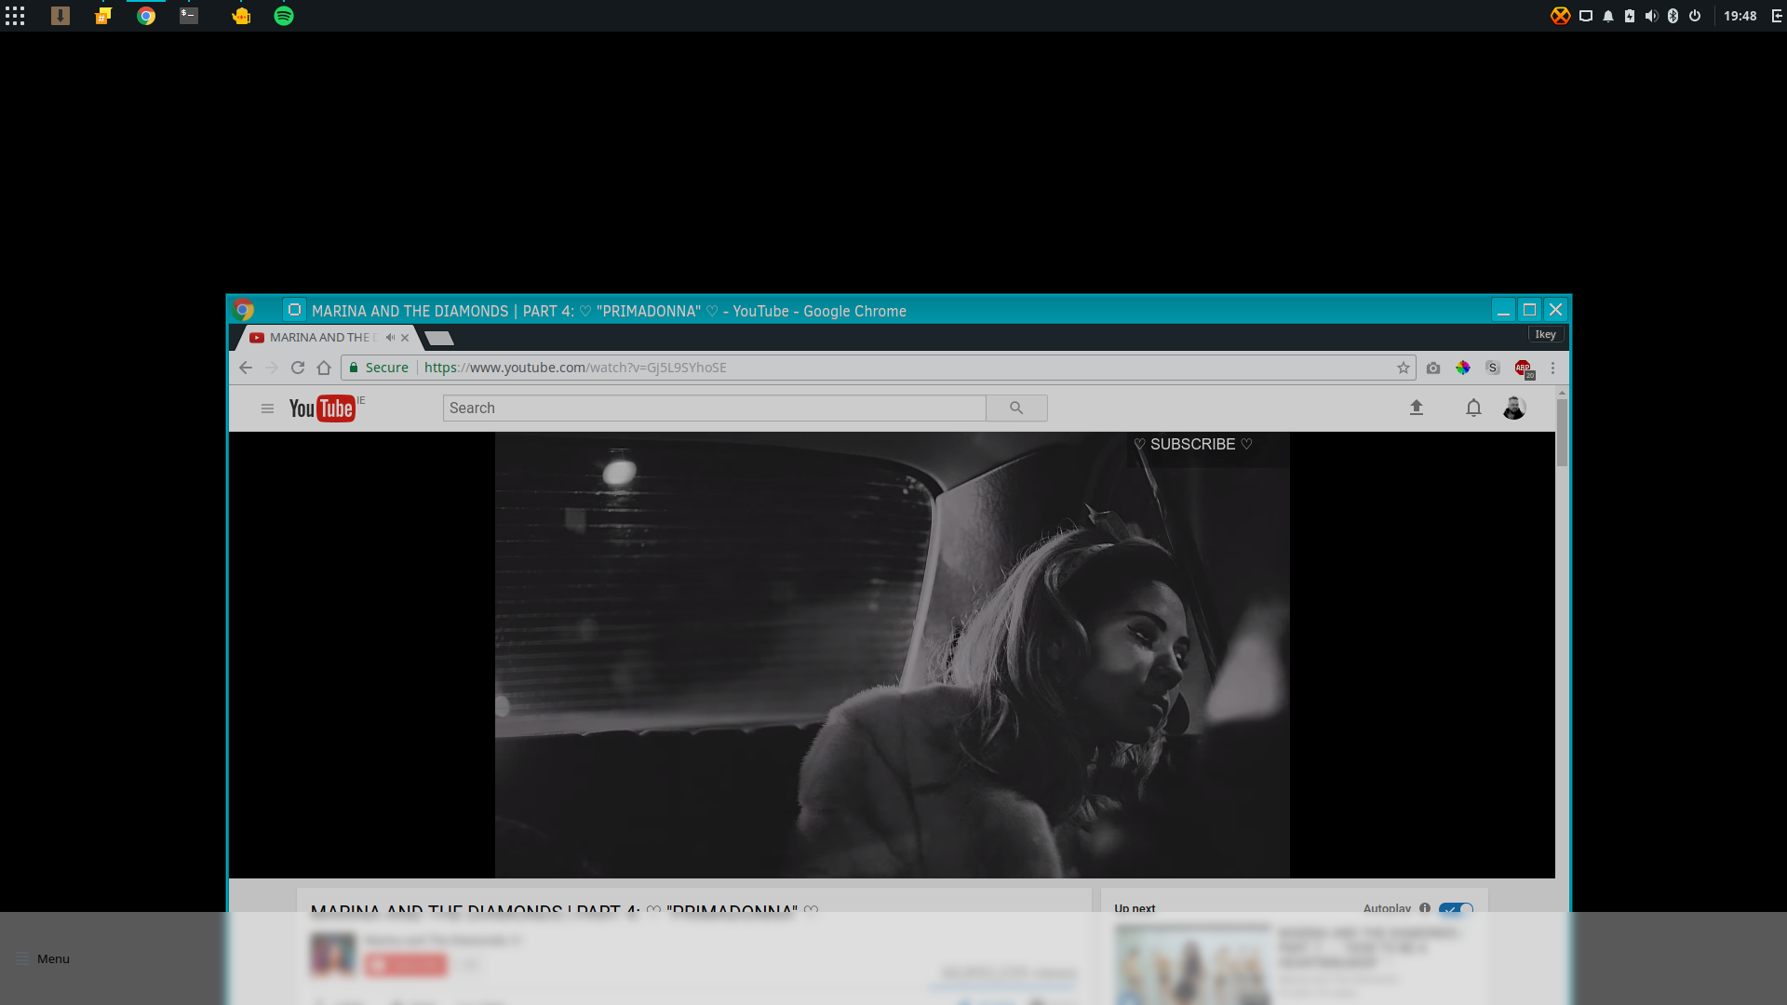Click the YouTube Search field
Screen dimensions: 1787x1005
714,408
